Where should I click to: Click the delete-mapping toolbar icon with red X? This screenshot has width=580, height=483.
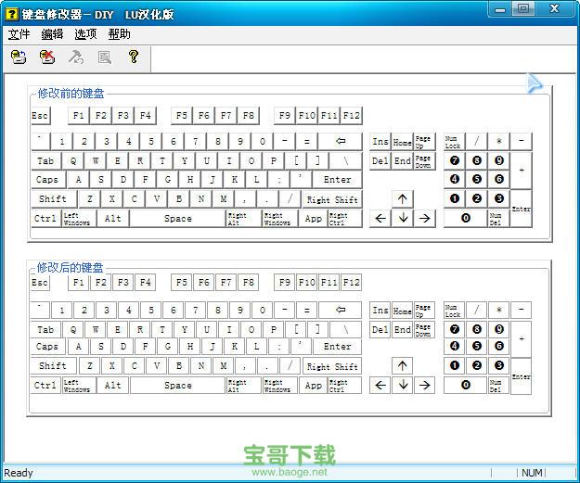point(47,57)
